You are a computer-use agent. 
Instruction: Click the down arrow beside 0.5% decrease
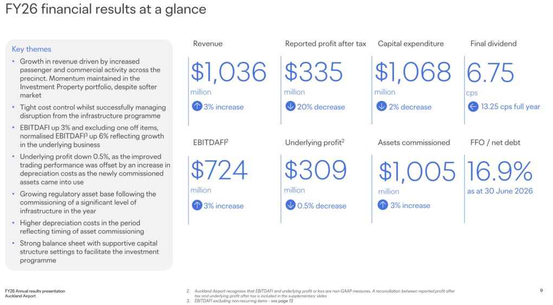290,205
